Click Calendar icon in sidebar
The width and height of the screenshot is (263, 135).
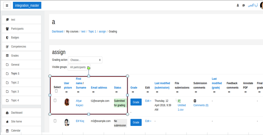point(7,130)
